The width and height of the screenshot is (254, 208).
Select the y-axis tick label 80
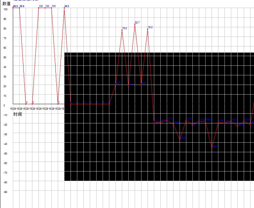pos(5,29)
